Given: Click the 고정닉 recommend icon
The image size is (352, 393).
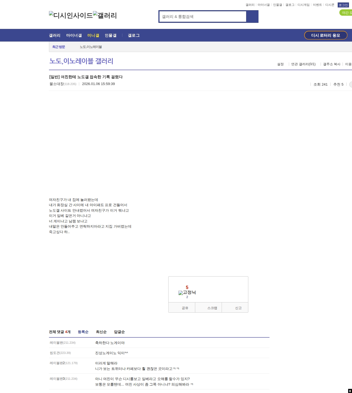Looking at the screenshot, I should tap(187, 293).
